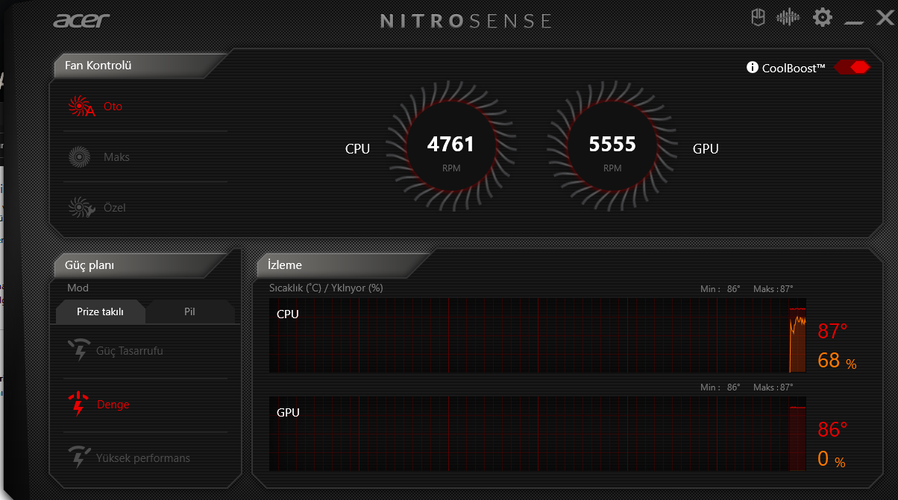Select the Maks fan mode icon

tap(79, 157)
